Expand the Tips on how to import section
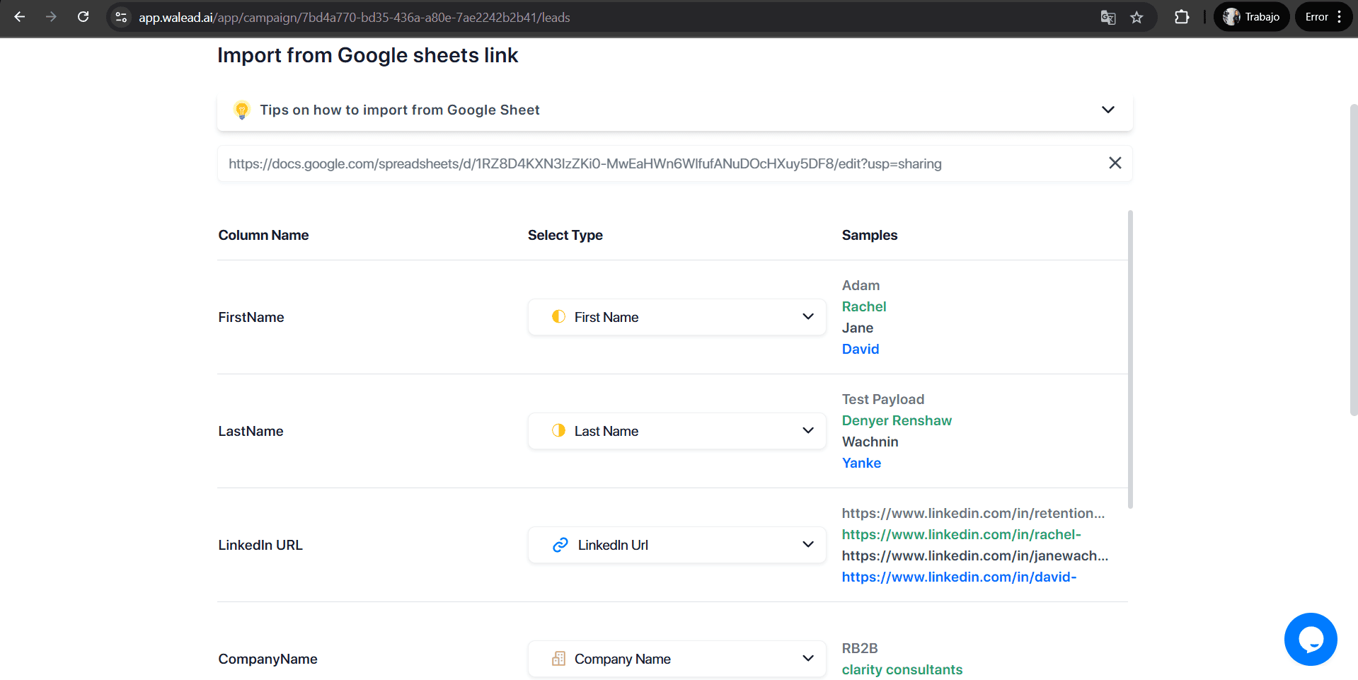The height and width of the screenshot is (680, 1358). [1107, 110]
